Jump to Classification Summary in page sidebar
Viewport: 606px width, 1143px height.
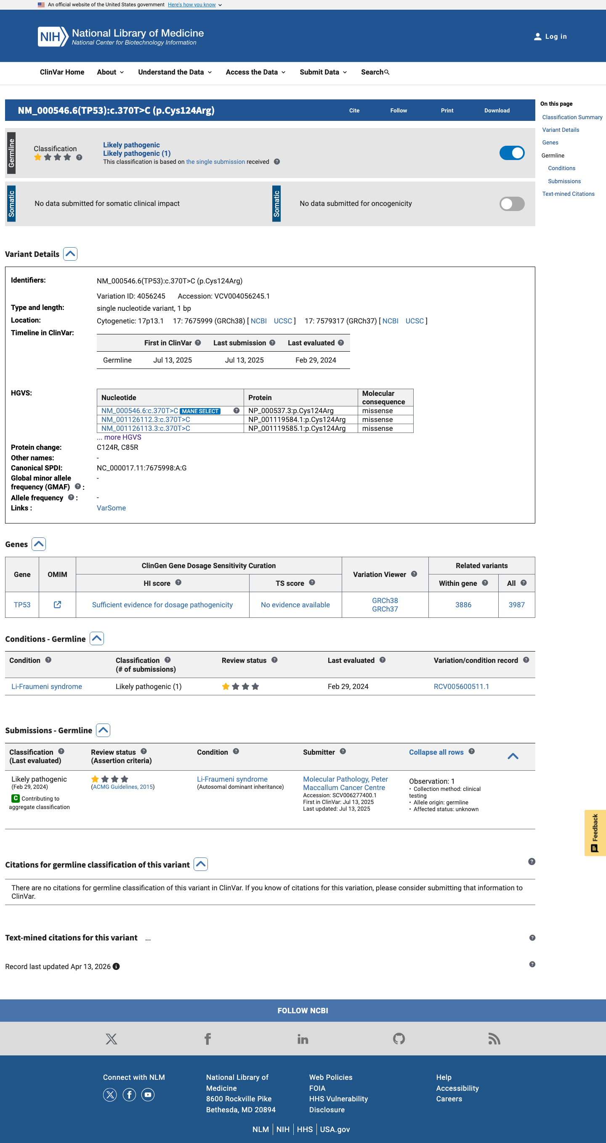click(572, 117)
